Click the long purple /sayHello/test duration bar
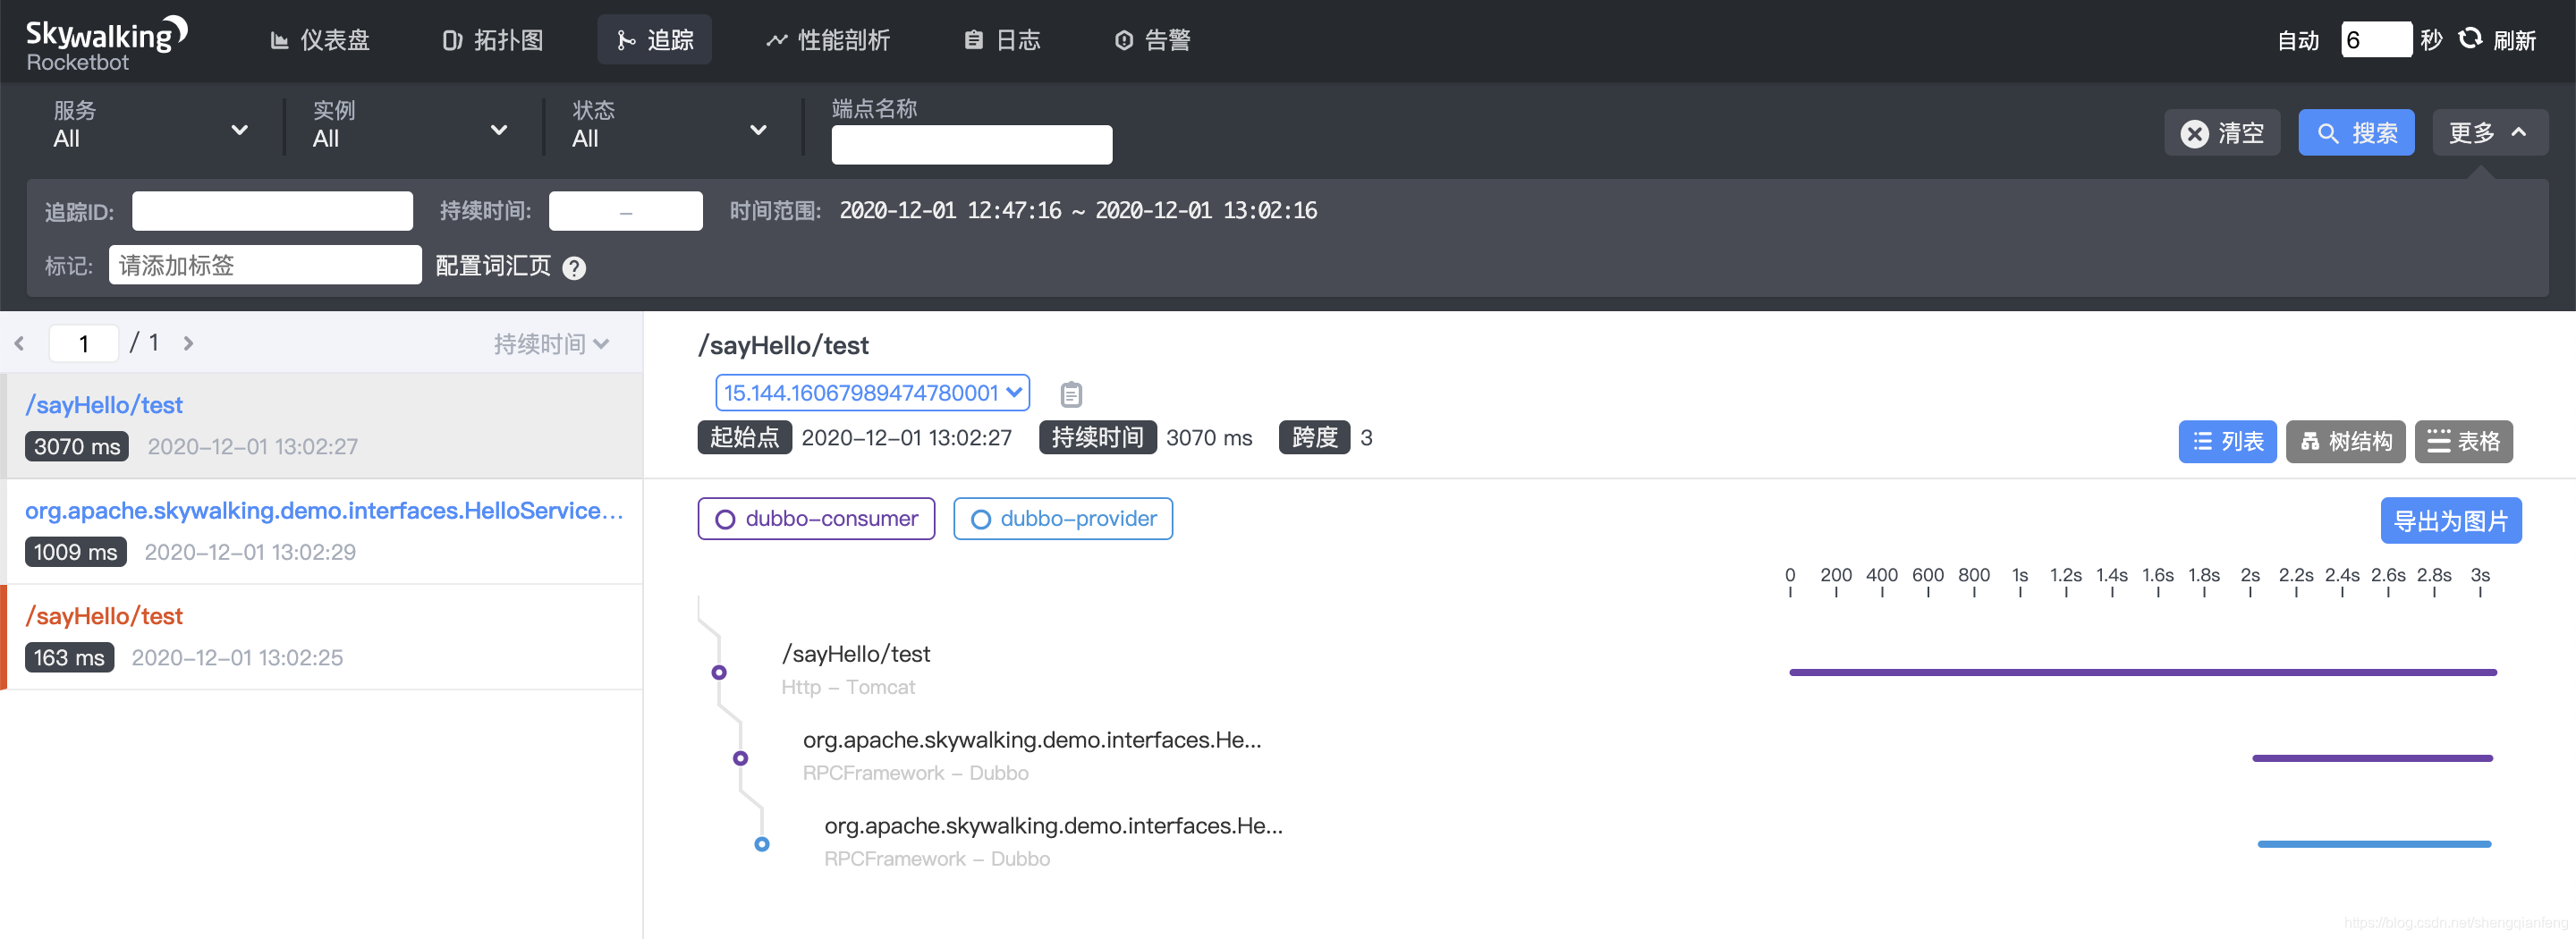 (2143, 672)
